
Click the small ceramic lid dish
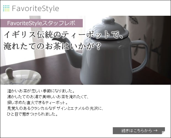20,78
